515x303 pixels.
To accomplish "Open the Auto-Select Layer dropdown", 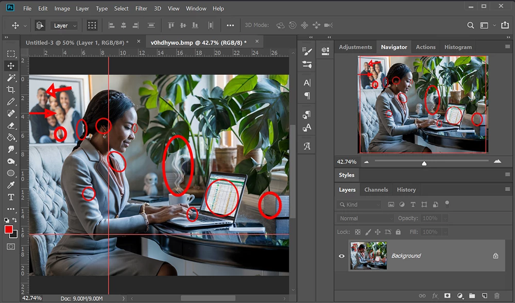I will coord(64,26).
